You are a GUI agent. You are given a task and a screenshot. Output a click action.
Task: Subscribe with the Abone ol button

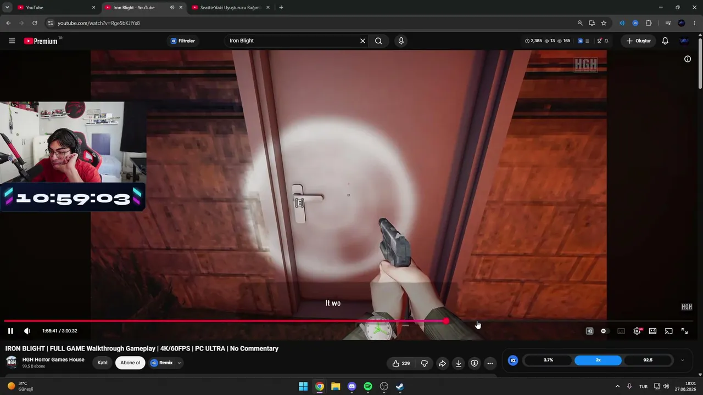(x=130, y=363)
